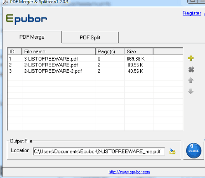This screenshot has width=205, height=178.
Task: Click the Epubor logo
Action: 26,19
